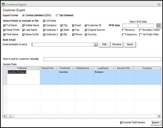Toggle the Middle Name checkbox
This screenshot has width=163, height=128.
(x=23, y=26)
